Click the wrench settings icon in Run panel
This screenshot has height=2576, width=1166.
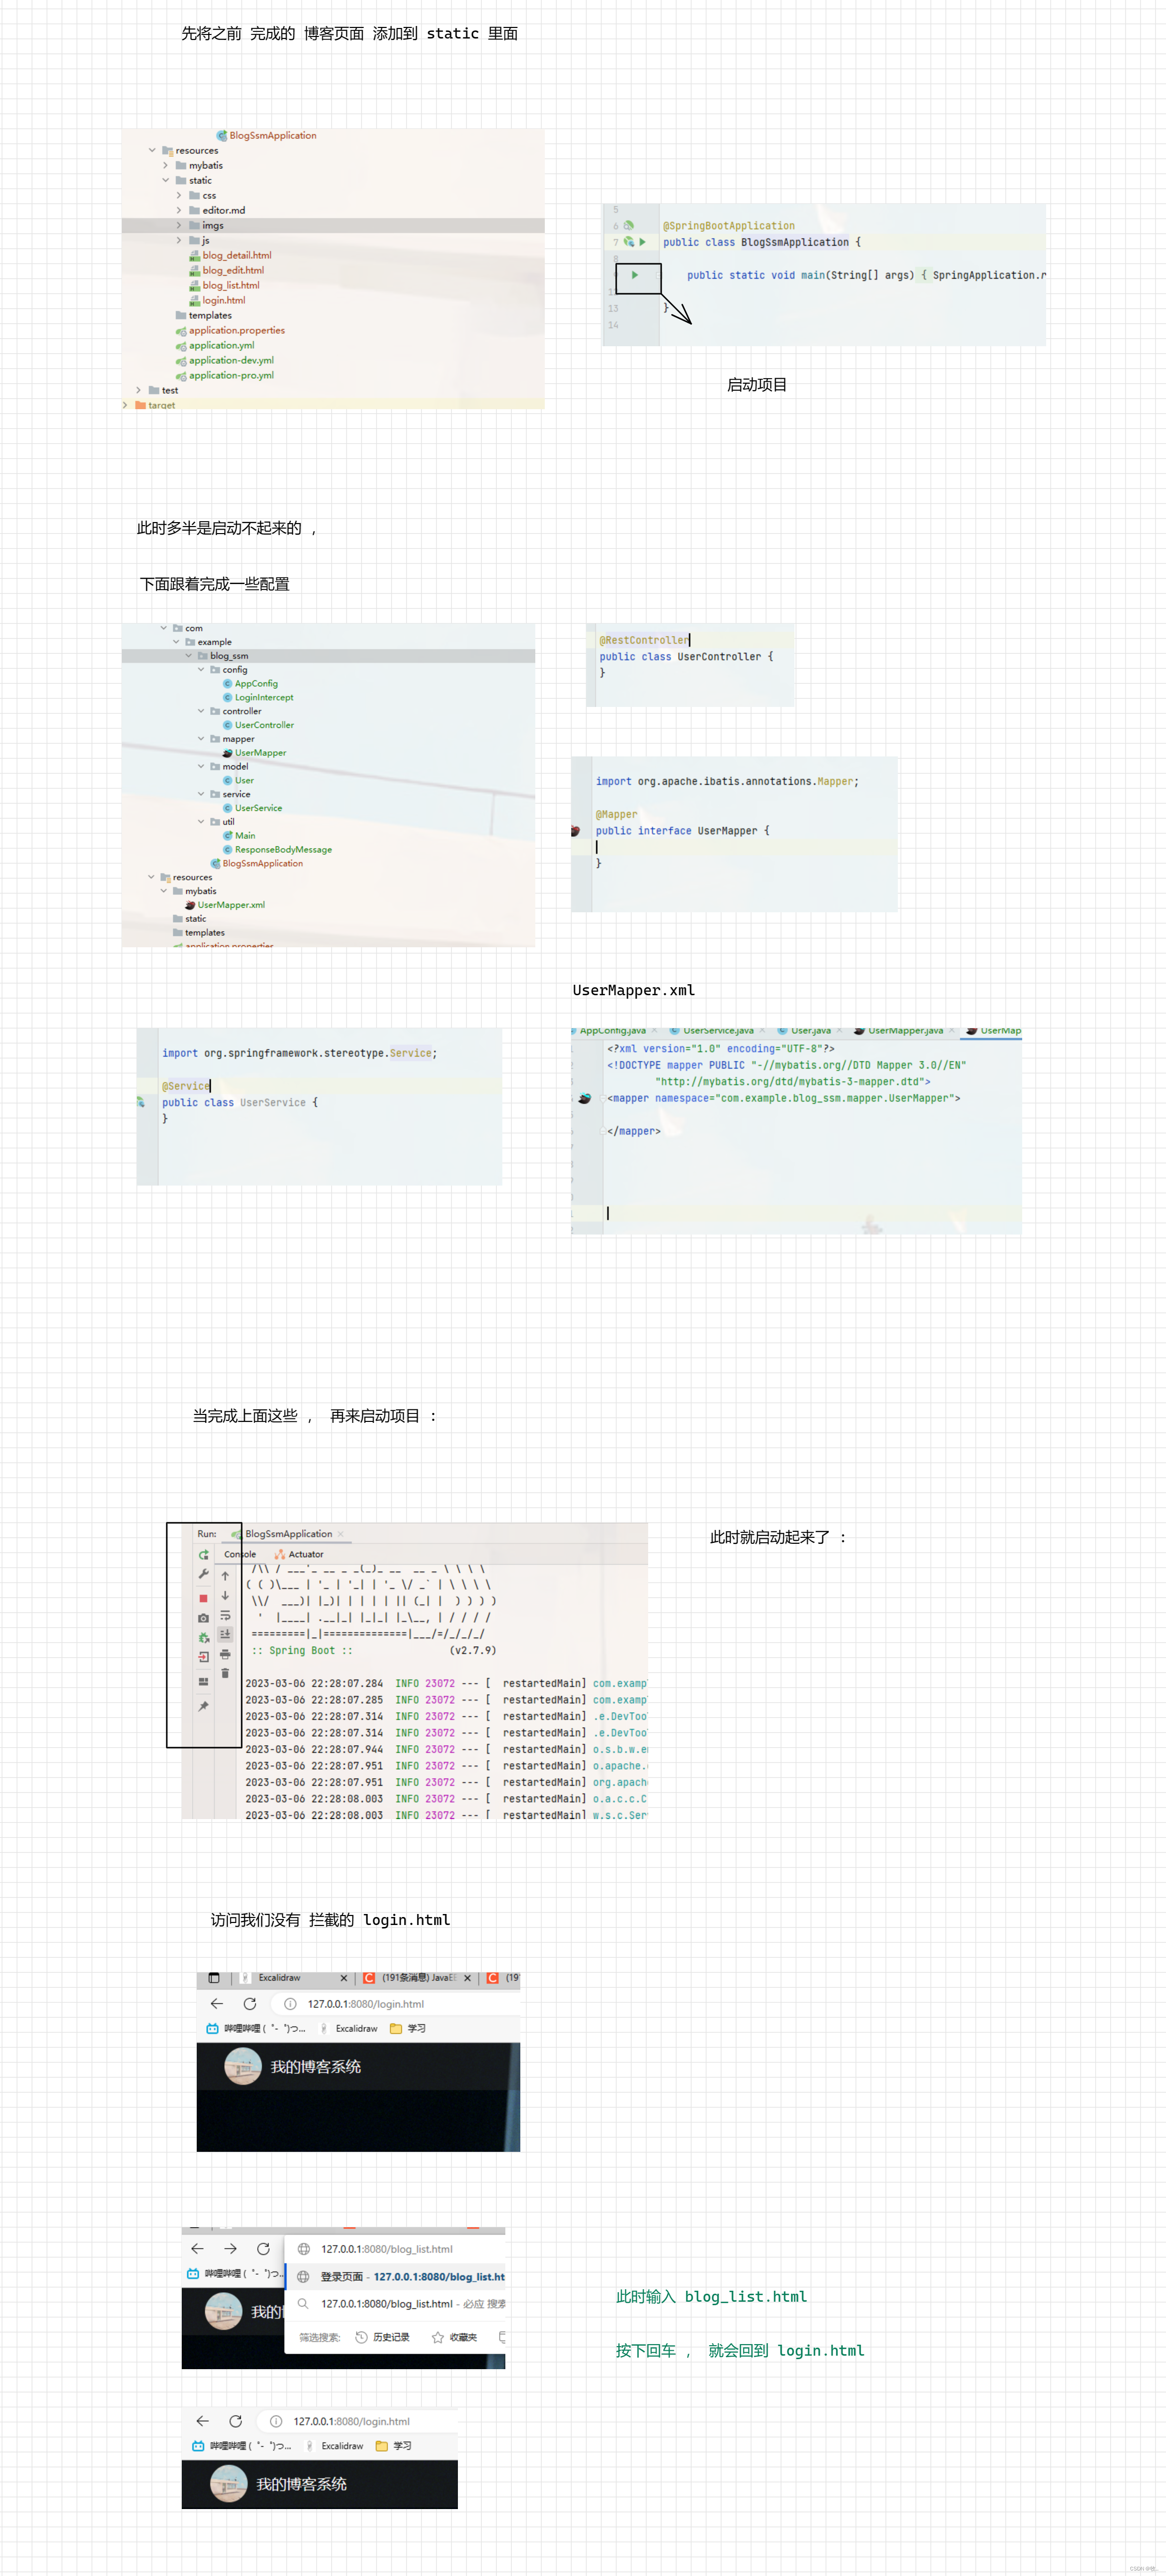click(x=204, y=1574)
